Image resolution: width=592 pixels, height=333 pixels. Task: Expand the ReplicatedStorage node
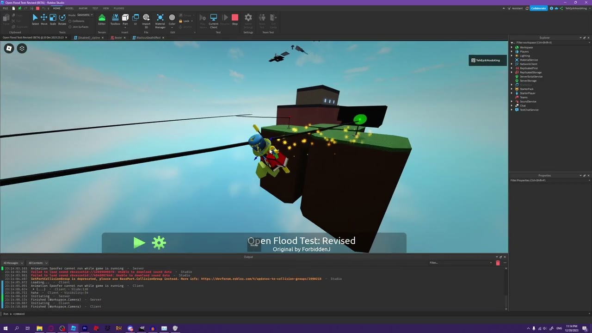tap(512, 72)
